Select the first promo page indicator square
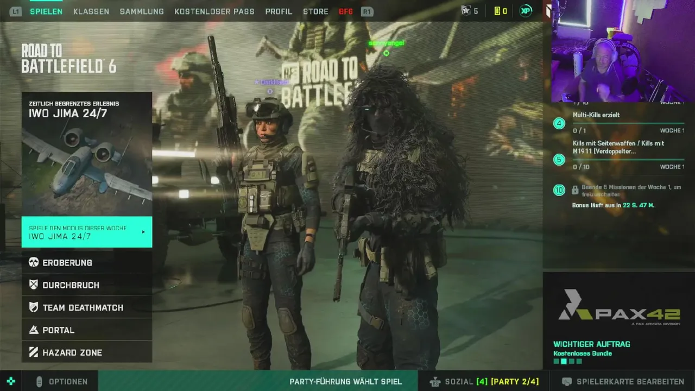695x391 pixels. (556, 361)
